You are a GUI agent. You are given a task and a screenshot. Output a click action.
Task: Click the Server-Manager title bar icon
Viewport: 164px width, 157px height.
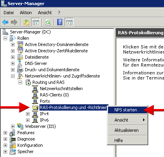[x=4, y=4]
